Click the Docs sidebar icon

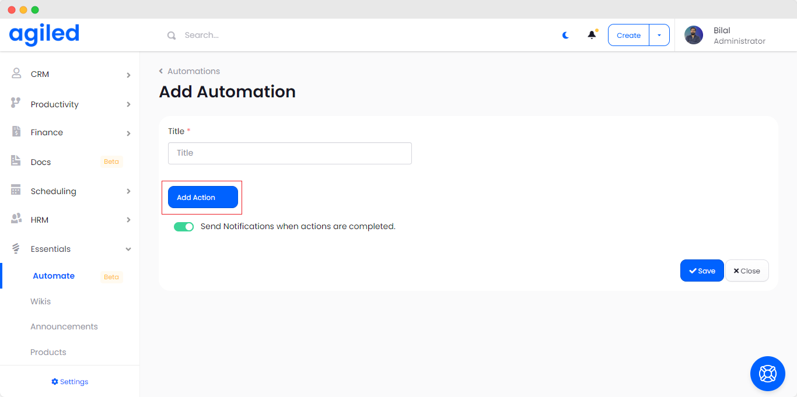click(16, 161)
